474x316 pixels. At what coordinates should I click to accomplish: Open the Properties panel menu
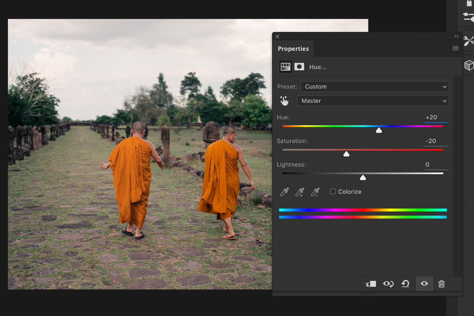455,48
